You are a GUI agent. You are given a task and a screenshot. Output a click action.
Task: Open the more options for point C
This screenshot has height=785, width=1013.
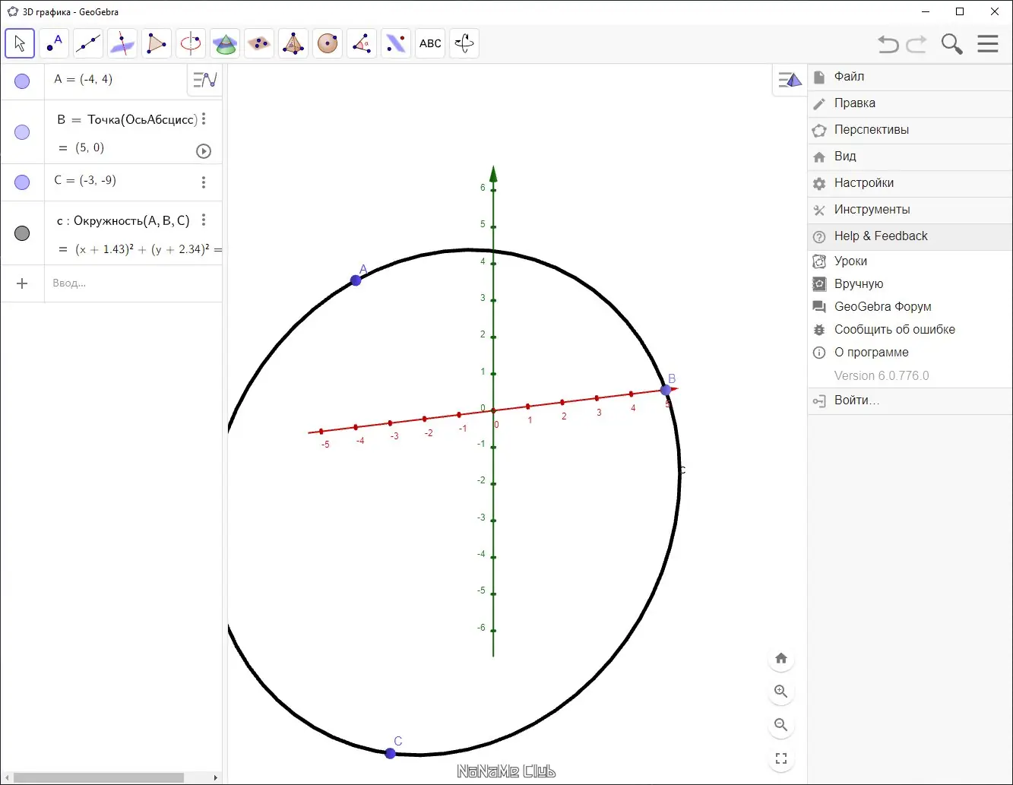click(x=204, y=182)
